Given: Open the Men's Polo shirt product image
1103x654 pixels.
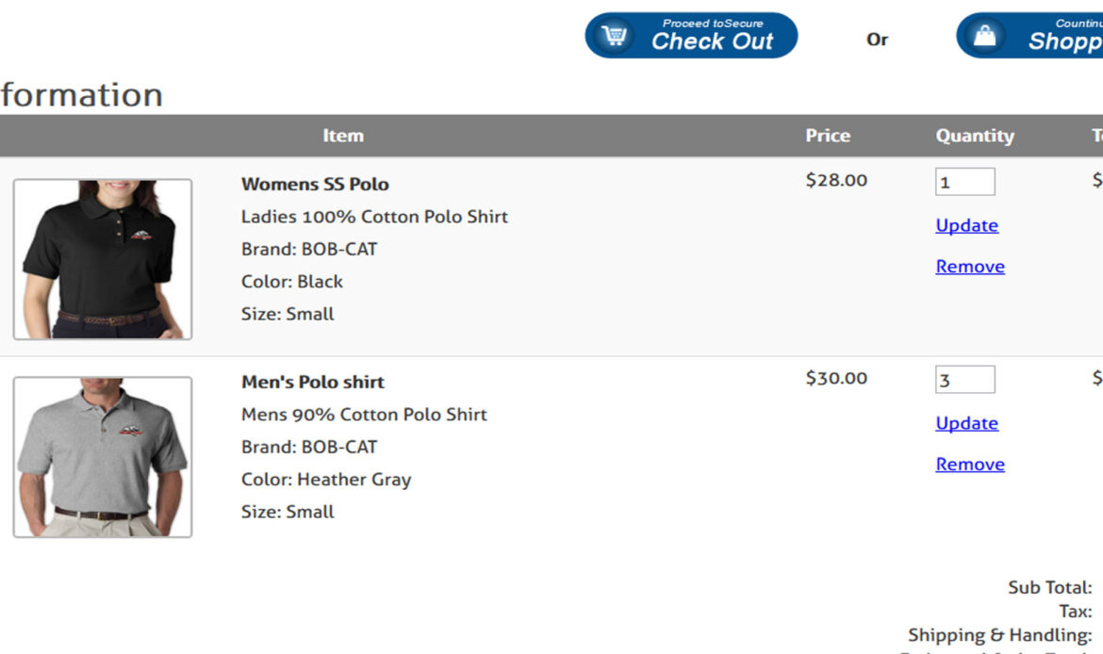Looking at the screenshot, I should (103, 457).
